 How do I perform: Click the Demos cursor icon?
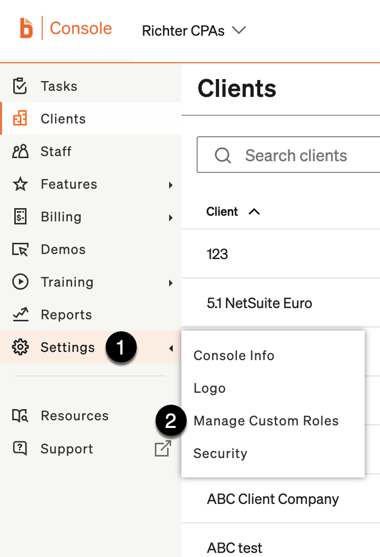20,249
